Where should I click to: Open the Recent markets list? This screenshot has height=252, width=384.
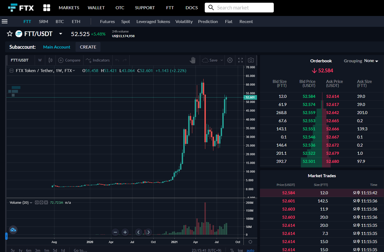coord(246,21)
